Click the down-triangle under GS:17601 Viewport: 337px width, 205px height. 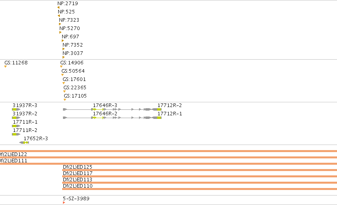[x=64, y=83]
